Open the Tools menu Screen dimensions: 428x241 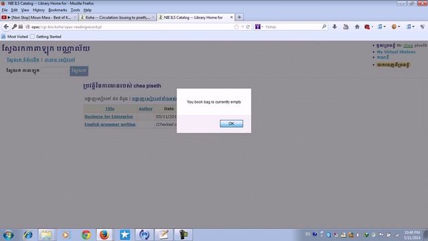76,10
